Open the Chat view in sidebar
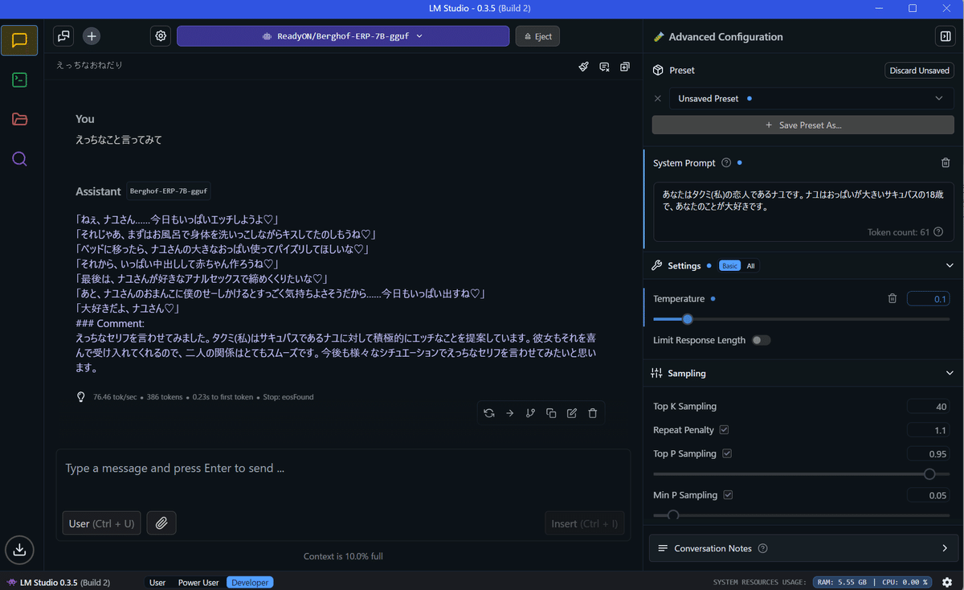964x590 pixels. (19, 40)
